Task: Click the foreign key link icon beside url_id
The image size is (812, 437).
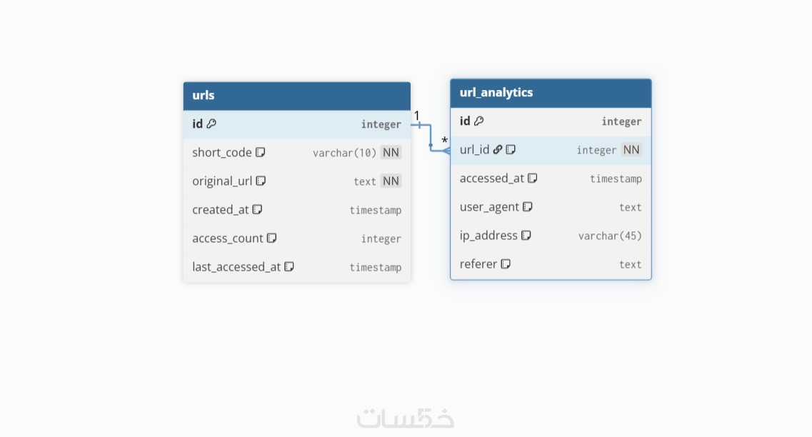Action: (498, 150)
